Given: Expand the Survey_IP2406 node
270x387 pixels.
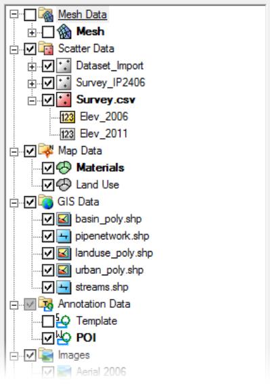Looking at the screenshot, I should [32, 84].
